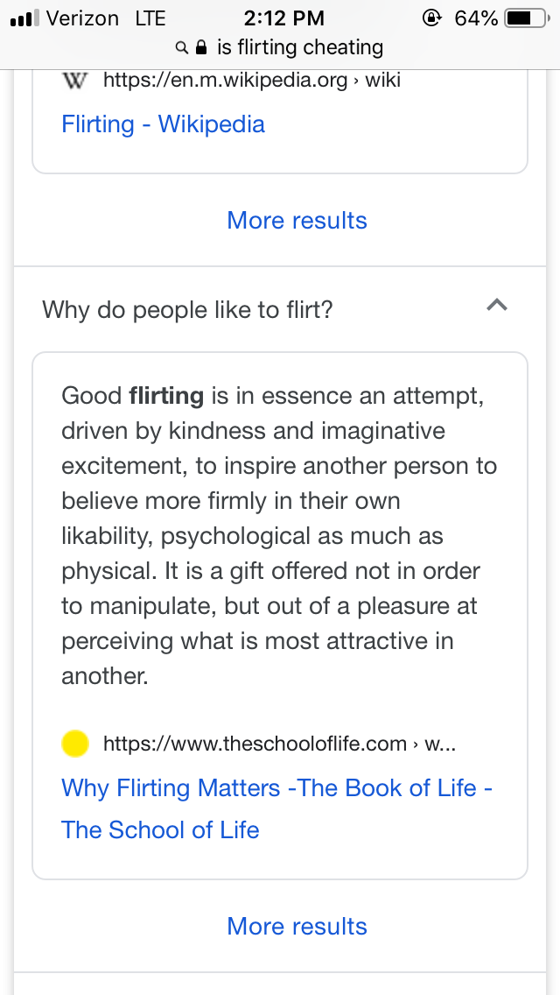Tap the battery level icon
560x995 pixels.
point(527,18)
